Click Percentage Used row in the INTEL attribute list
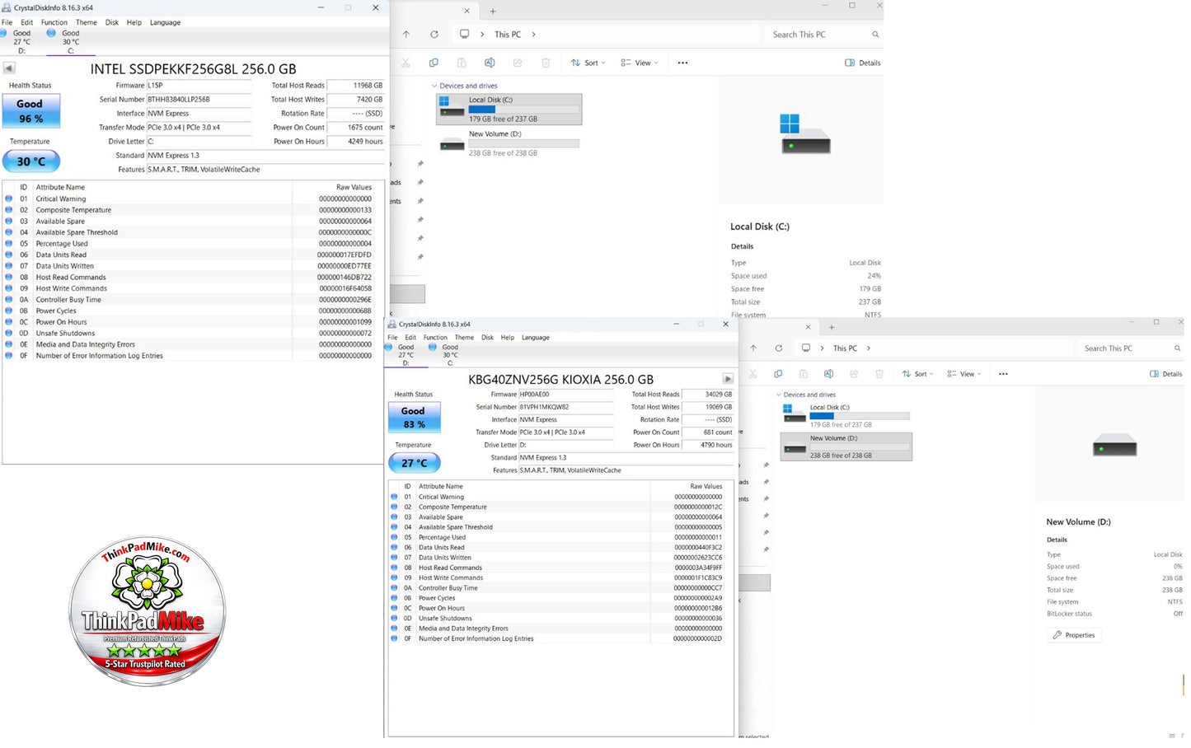This screenshot has height=748, width=1191. pos(193,244)
